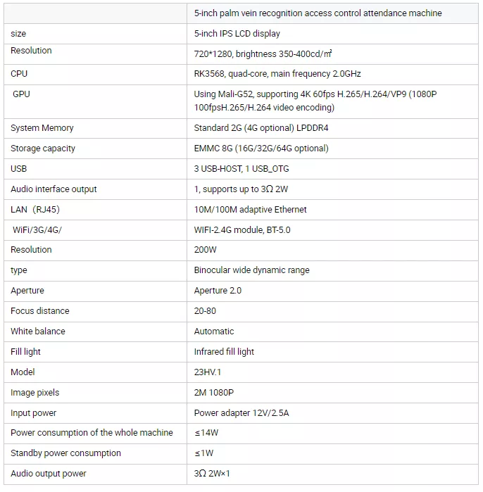Click the RK3568 quad-core value cell
Viewport: 483px width, 492px height.
click(x=332, y=75)
